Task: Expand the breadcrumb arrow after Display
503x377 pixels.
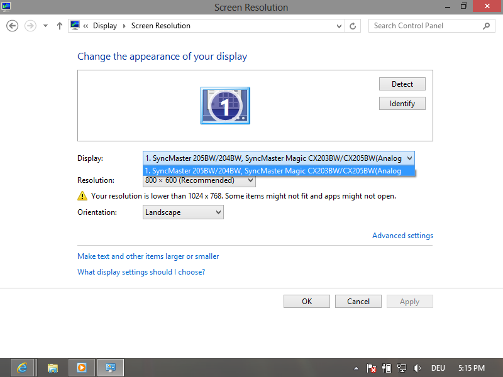Action: point(124,26)
